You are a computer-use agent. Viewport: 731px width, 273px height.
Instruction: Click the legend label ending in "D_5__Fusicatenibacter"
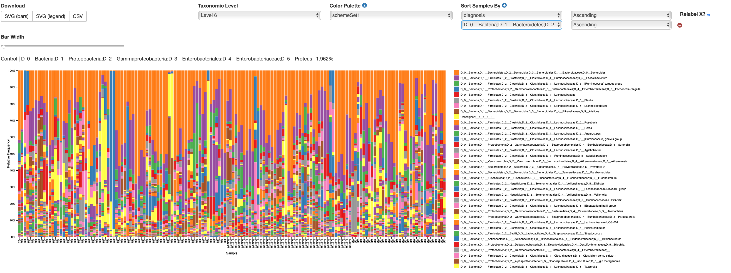click(533, 228)
